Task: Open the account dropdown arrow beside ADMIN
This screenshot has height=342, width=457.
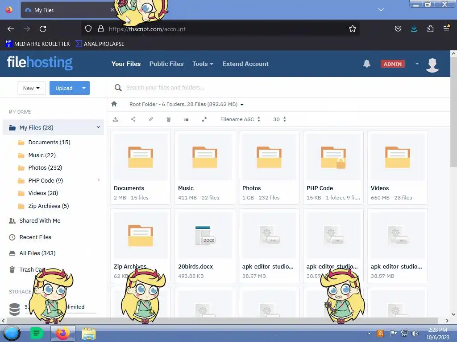Action: click(417, 64)
